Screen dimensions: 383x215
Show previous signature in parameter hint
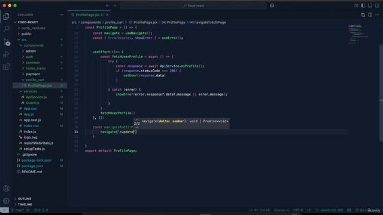[x=137, y=120]
